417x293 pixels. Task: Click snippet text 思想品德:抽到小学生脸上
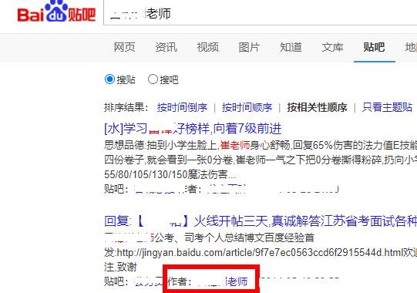162,145
